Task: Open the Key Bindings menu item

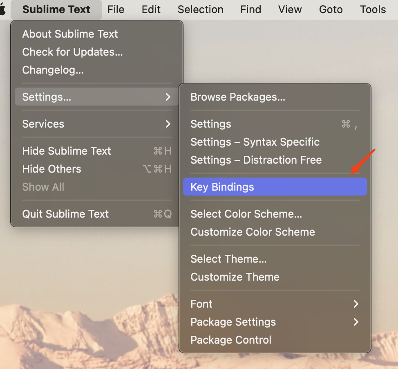Action: [x=222, y=187]
